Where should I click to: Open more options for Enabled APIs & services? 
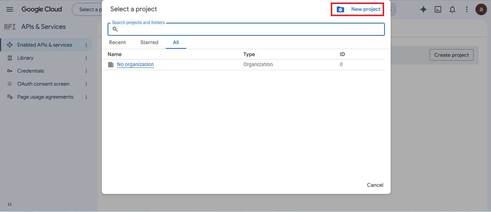click(x=86, y=45)
